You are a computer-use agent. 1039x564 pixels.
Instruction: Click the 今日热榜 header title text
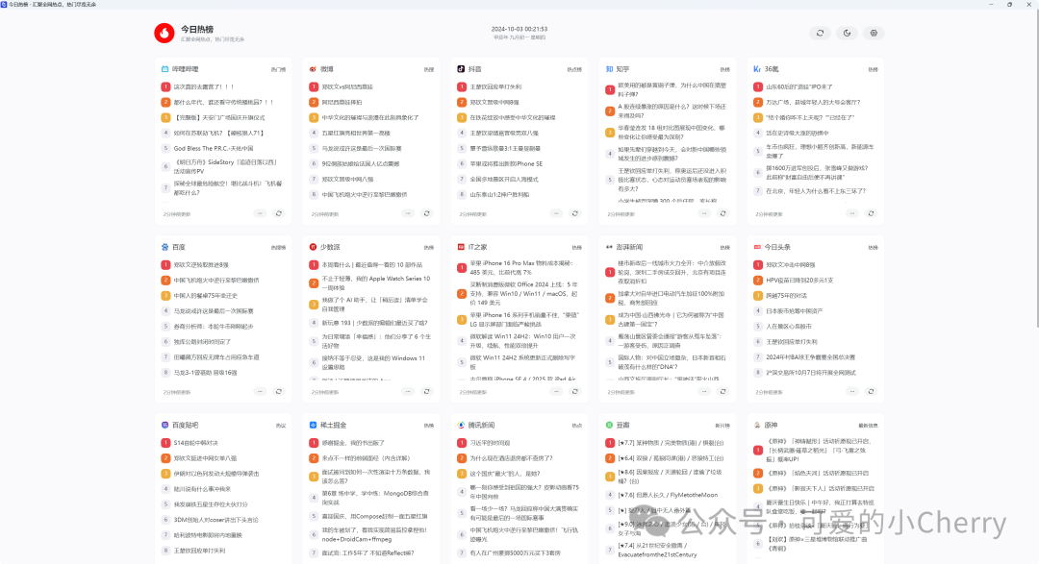coord(197,29)
